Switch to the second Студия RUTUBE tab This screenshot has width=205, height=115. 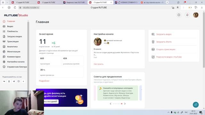coord(48,2)
